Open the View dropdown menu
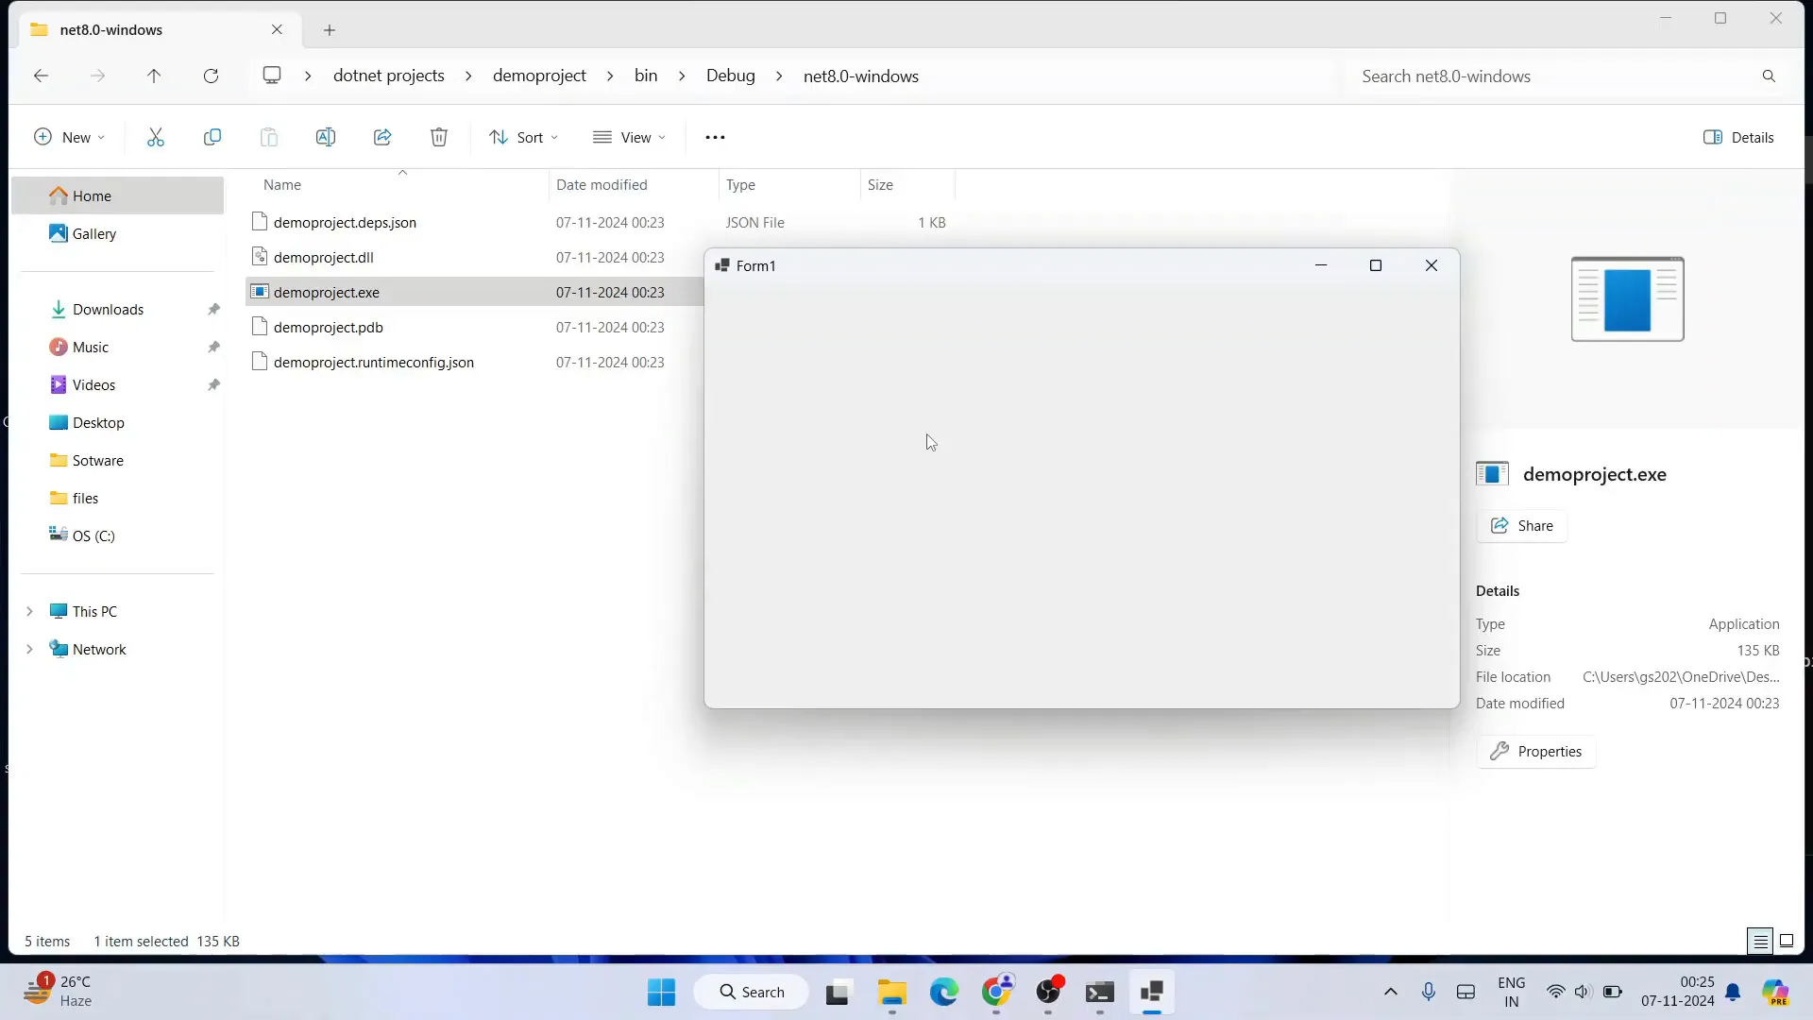Viewport: 1813px width, 1020px height. point(630,138)
